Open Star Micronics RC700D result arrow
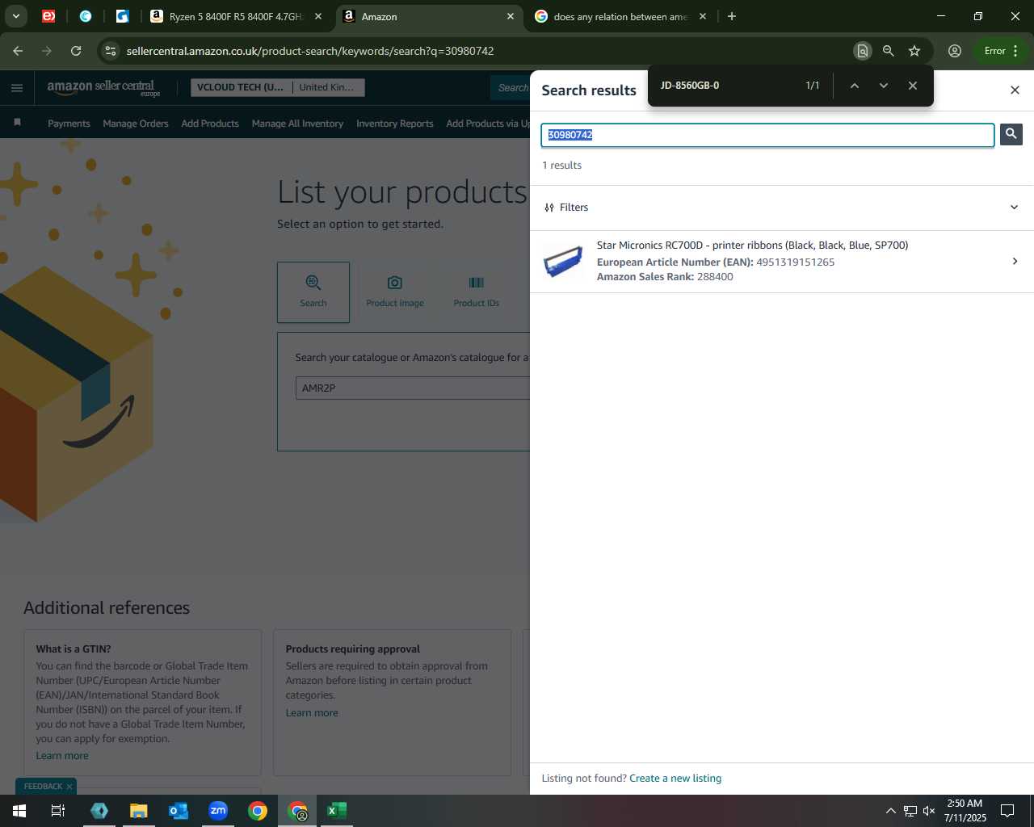Viewport: 1034px width, 827px height. point(1015,261)
